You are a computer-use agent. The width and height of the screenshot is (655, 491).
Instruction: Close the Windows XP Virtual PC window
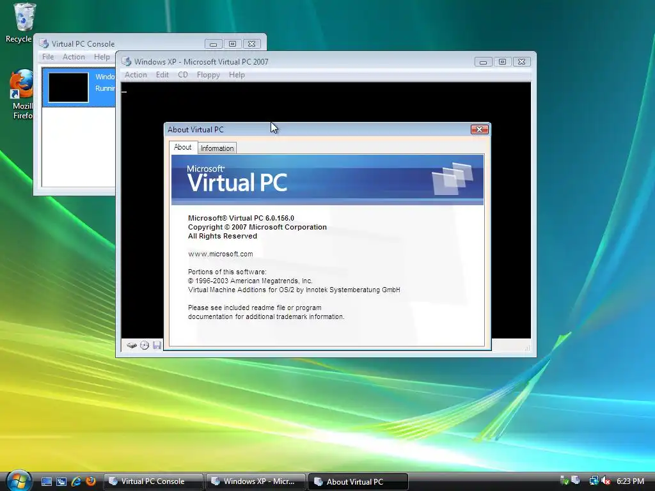point(522,62)
